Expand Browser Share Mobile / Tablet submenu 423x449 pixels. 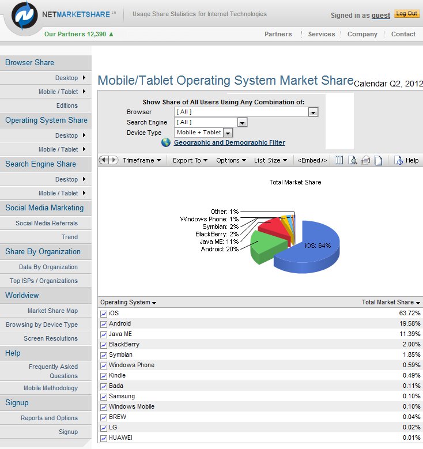(x=84, y=91)
